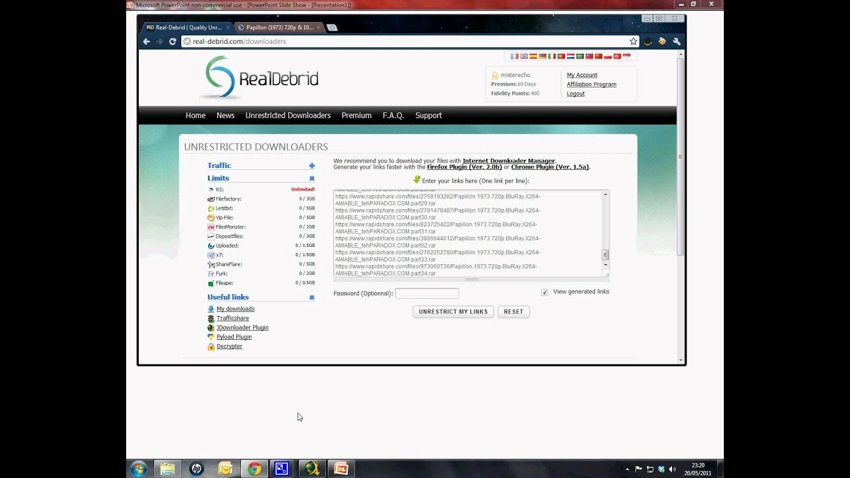Click the download arrow icon beside My downloads
The height and width of the screenshot is (478, 850).
(211, 309)
